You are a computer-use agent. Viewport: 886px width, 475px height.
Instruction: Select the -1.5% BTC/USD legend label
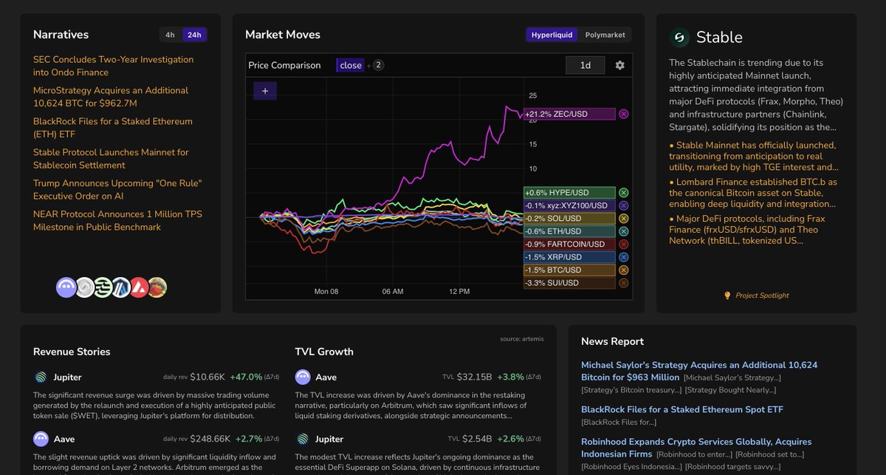click(569, 270)
